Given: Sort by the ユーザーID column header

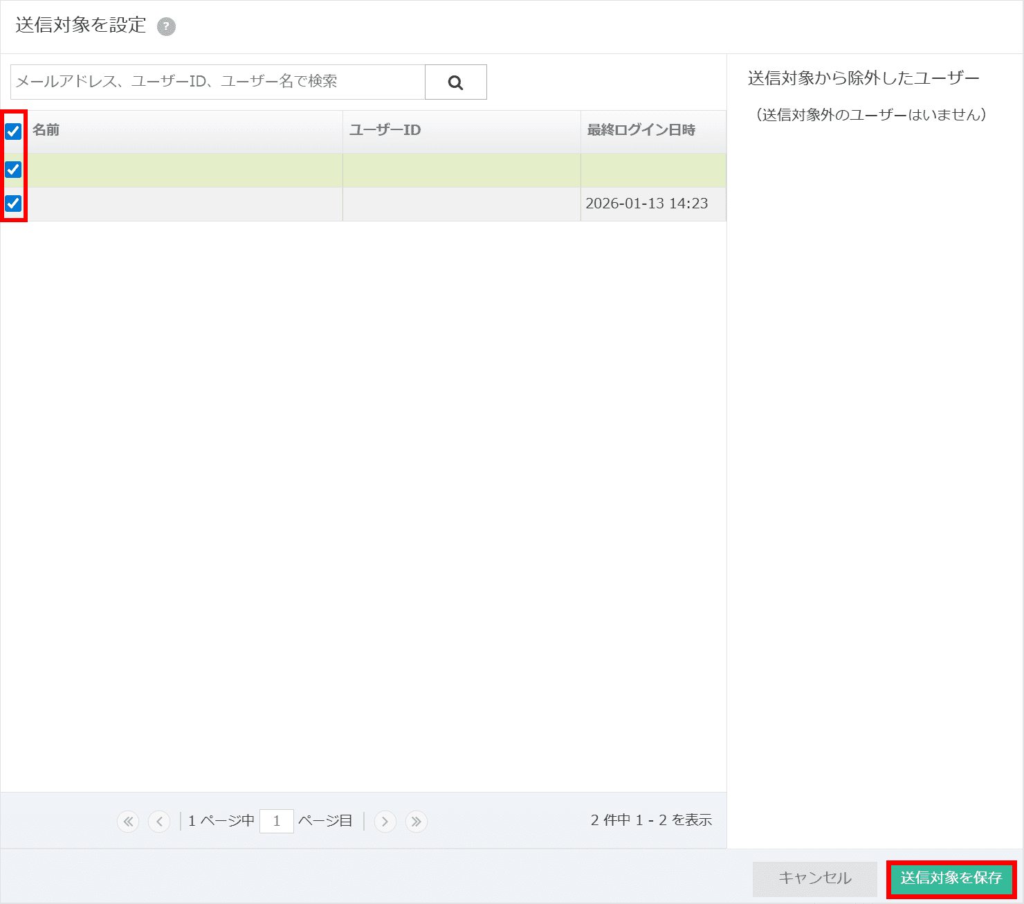Looking at the screenshot, I should pos(385,130).
